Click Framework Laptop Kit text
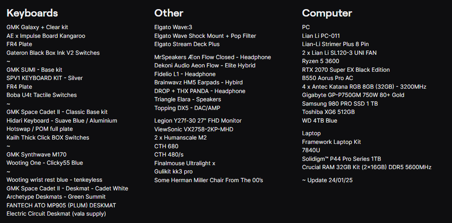 [332, 142]
